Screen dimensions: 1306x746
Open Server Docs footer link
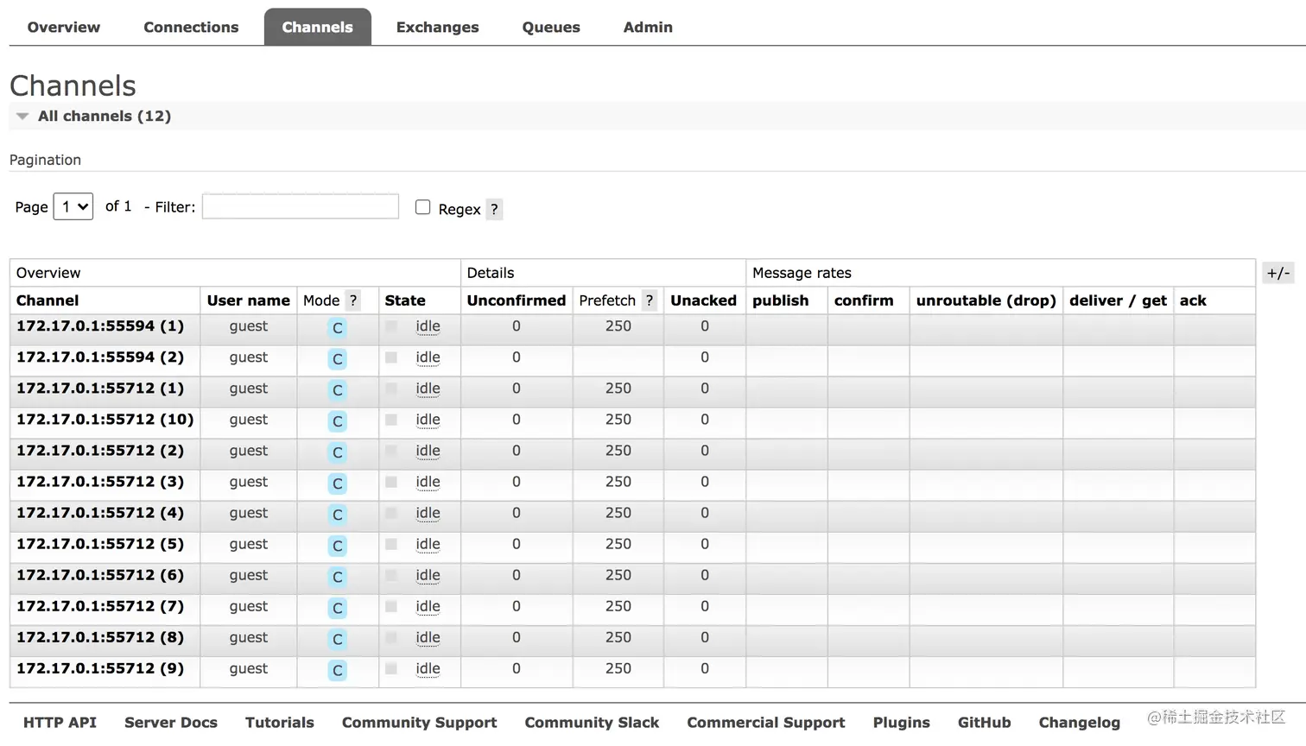[x=171, y=722]
